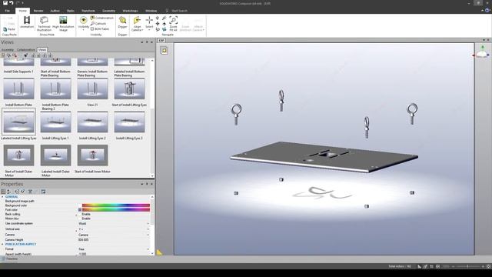This screenshot has width=492, height=277.
Task: Click the create view icon in Views toolbar
Action: pyautogui.click(x=3, y=55)
